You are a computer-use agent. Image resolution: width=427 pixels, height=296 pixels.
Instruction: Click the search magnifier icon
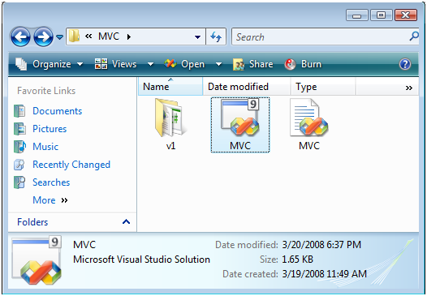(414, 36)
